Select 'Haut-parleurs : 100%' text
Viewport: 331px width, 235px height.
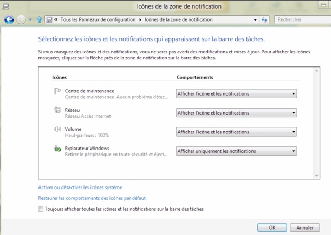tap(87, 135)
